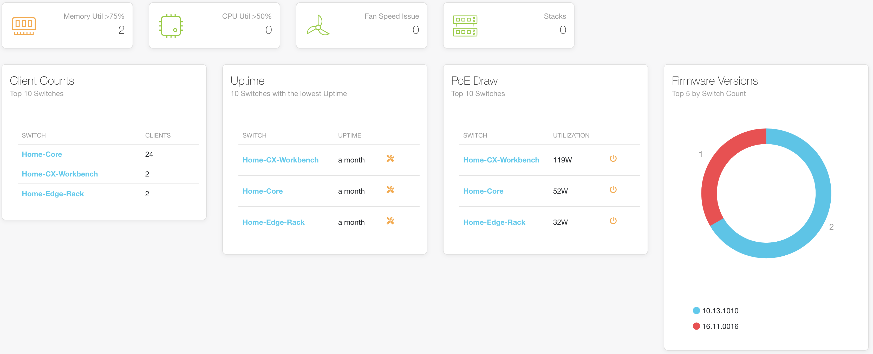The height and width of the screenshot is (354, 873).
Task: Open Home-Core in Client Counts table
Action: click(42, 154)
